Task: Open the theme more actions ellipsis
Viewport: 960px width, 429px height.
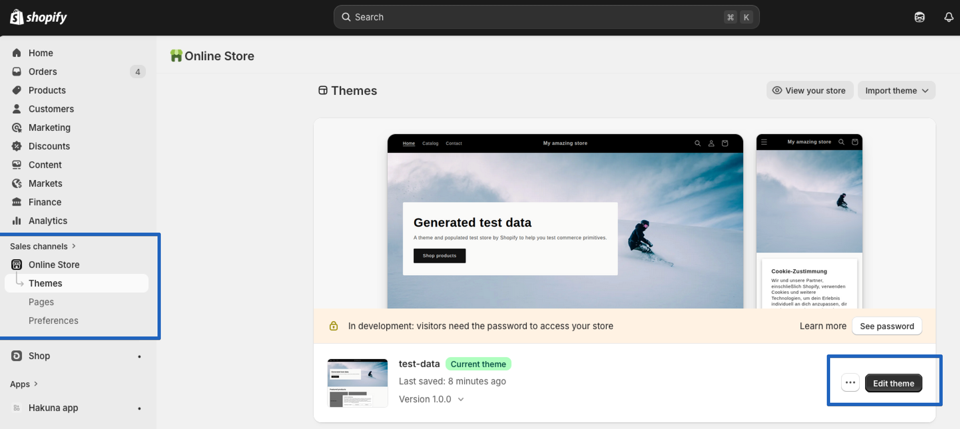Action: tap(850, 382)
